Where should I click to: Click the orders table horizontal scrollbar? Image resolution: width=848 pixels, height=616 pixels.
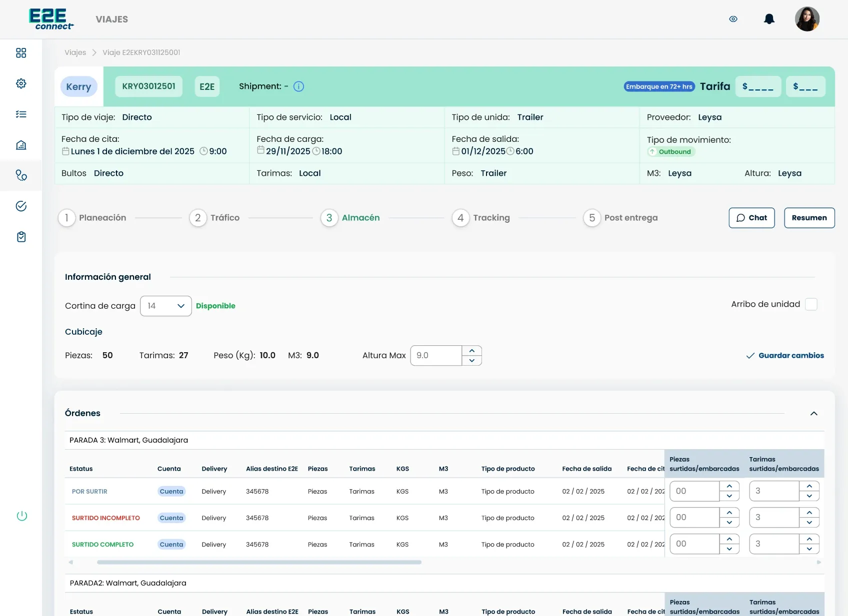click(x=259, y=562)
